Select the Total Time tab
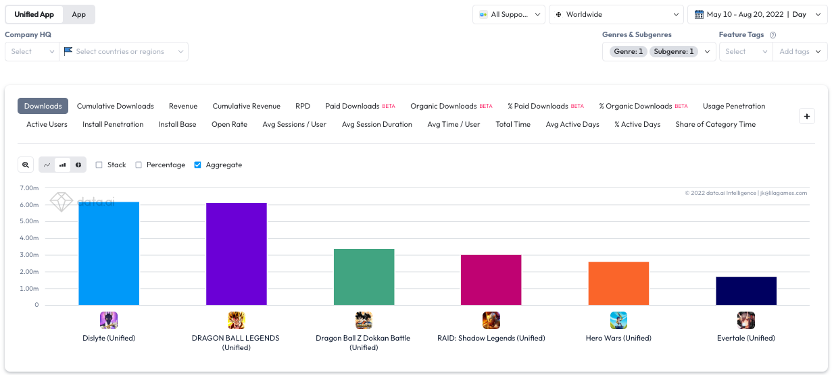 (513, 124)
